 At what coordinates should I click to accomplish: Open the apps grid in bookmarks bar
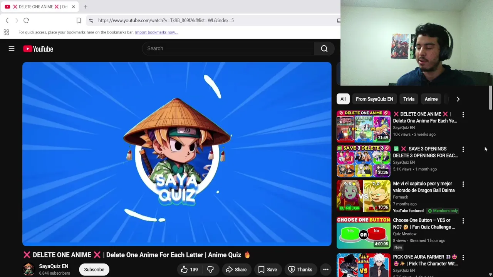(6, 32)
